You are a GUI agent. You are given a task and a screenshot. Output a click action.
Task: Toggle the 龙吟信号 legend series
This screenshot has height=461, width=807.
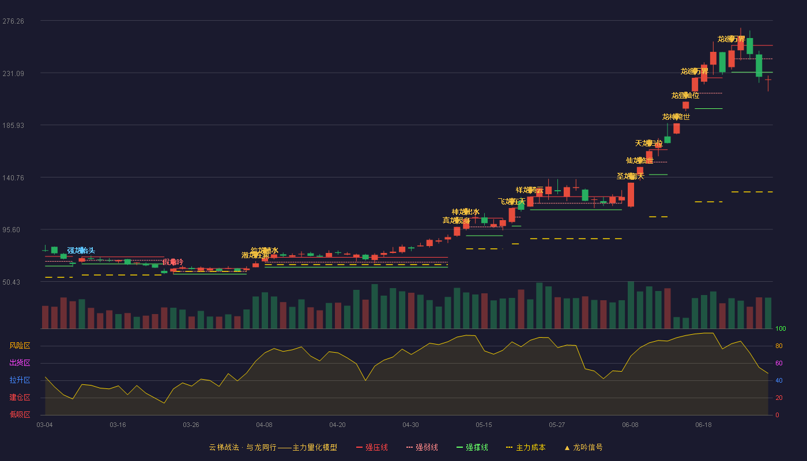point(583,447)
